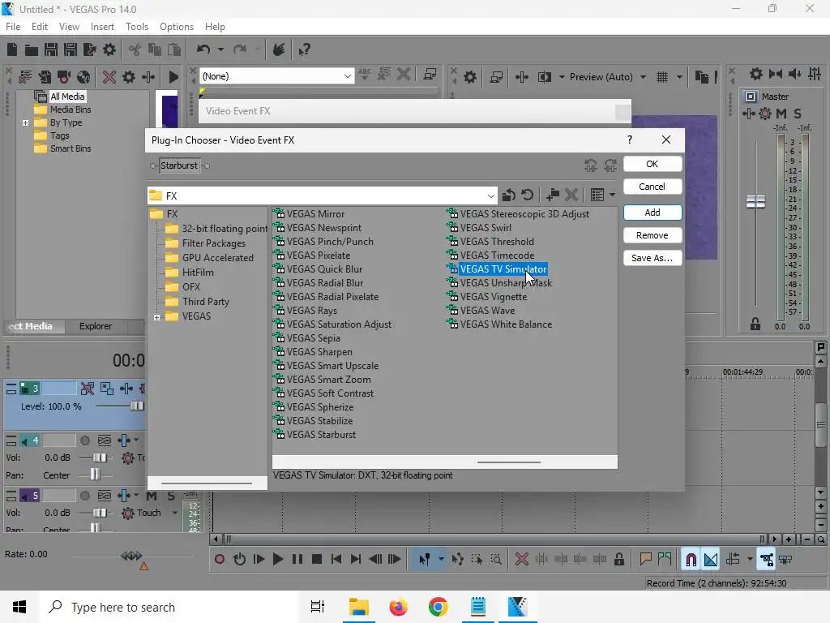Expand the VEGAS folder in plug-in tree
Image resolution: width=830 pixels, height=623 pixels.
156,317
